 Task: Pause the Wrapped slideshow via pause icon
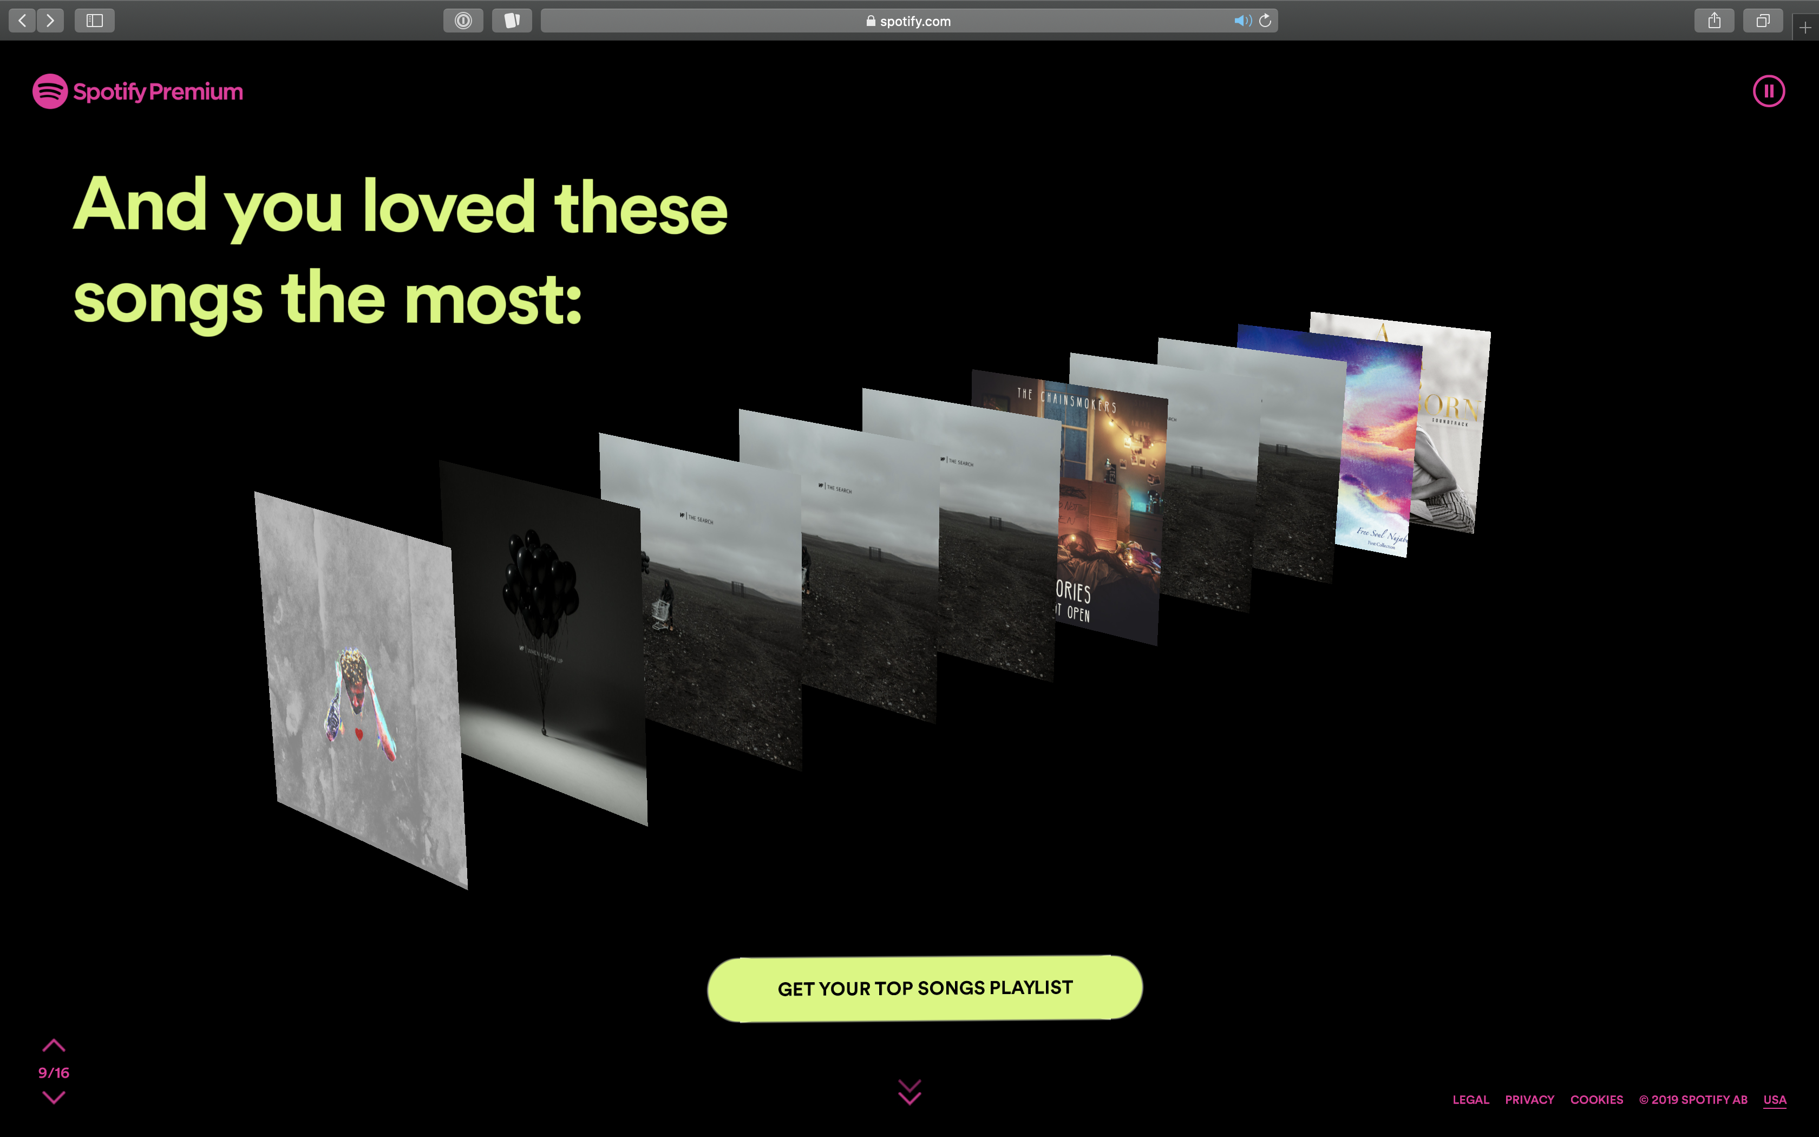pyautogui.click(x=1769, y=91)
